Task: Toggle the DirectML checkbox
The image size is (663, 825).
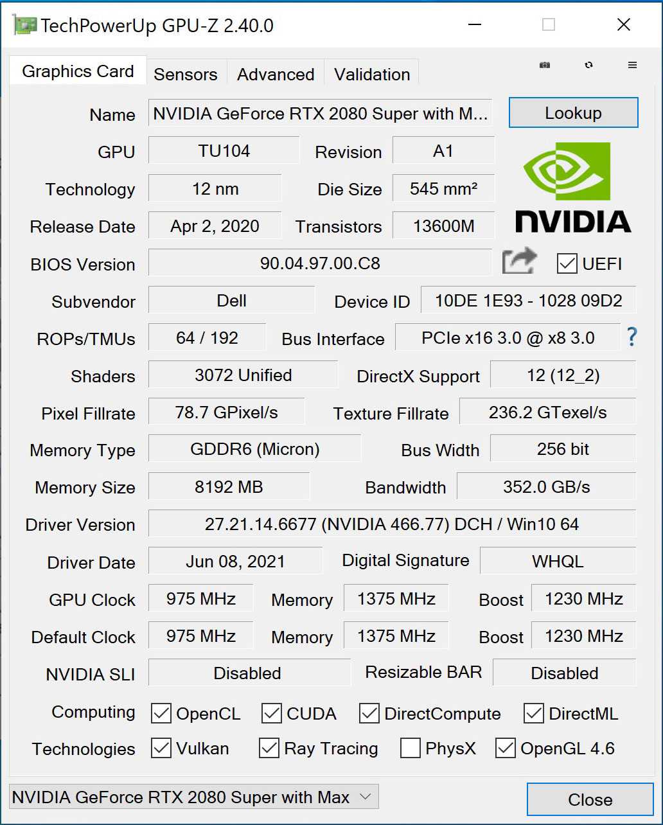Action: 534,713
